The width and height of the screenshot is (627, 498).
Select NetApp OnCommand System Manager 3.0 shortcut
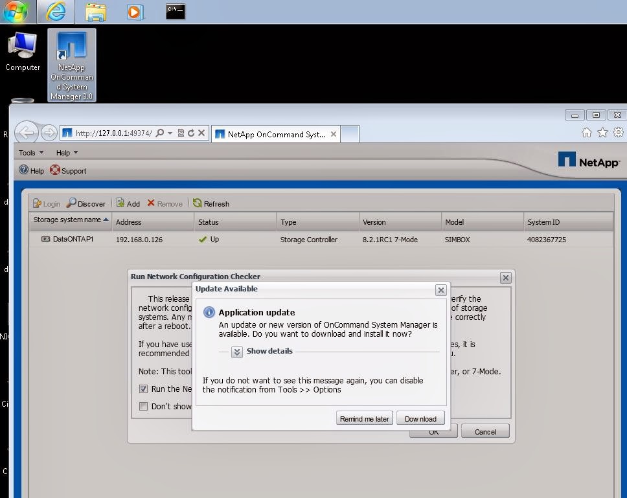pyautogui.click(x=72, y=65)
